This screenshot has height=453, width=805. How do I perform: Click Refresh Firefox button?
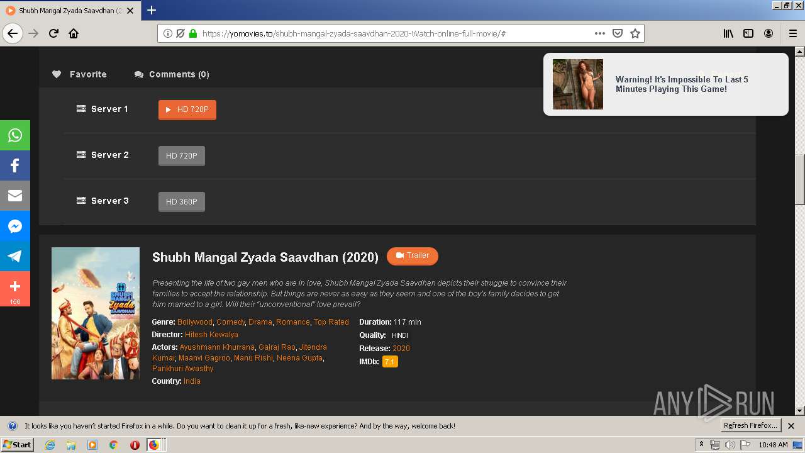click(x=751, y=426)
